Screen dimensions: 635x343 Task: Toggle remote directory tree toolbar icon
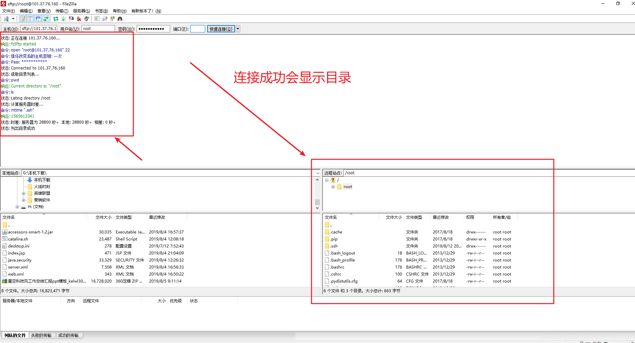(38, 19)
